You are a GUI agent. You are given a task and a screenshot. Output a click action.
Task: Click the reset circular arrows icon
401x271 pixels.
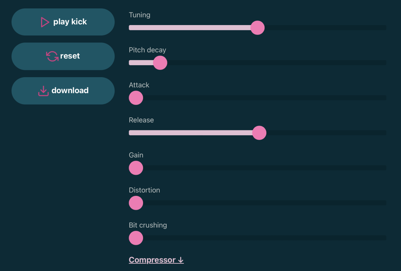point(52,56)
